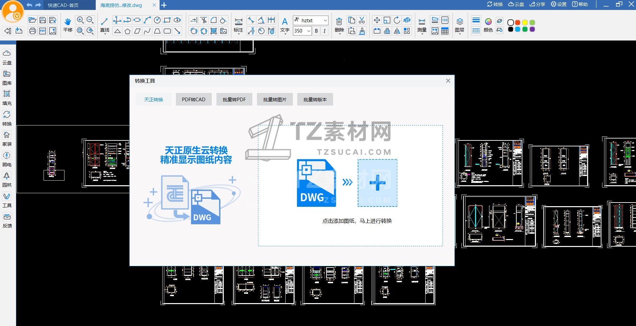Pick the spline curve tool
The image size is (636, 326).
click(147, 31)
